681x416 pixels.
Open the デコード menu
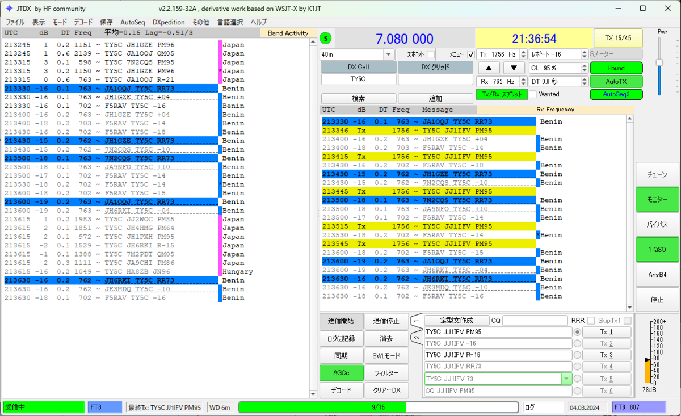click(83, 22)
